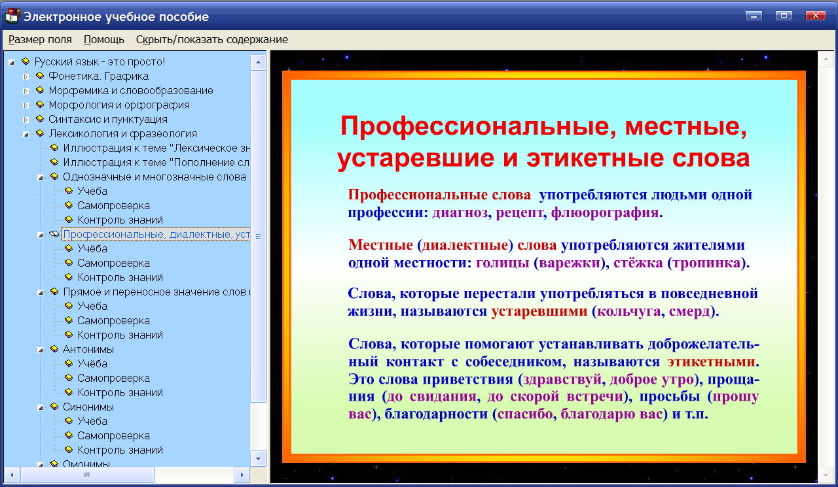This screenshot has width=838, height=487.
Task: Expand the Фонетика. Графика branch
Action: [x=26, y=75]
